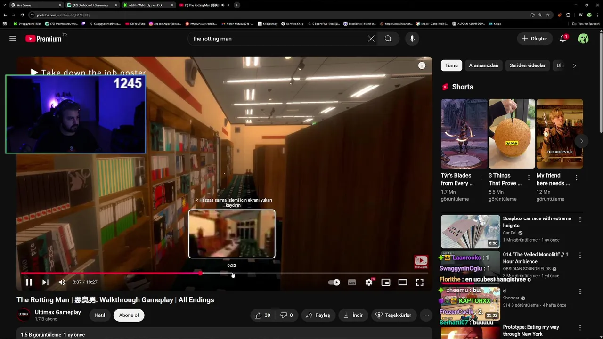The width and height of the screenshot is (603, 339).
Task: Enable theater mode
Action: [403, 282]
